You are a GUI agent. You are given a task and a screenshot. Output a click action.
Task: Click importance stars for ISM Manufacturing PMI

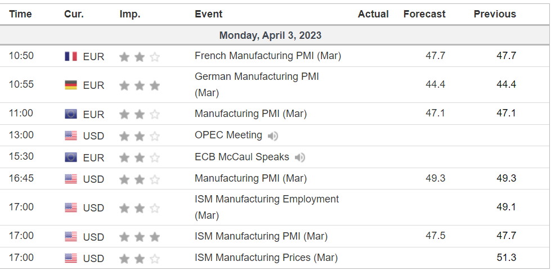click(140, 237)
